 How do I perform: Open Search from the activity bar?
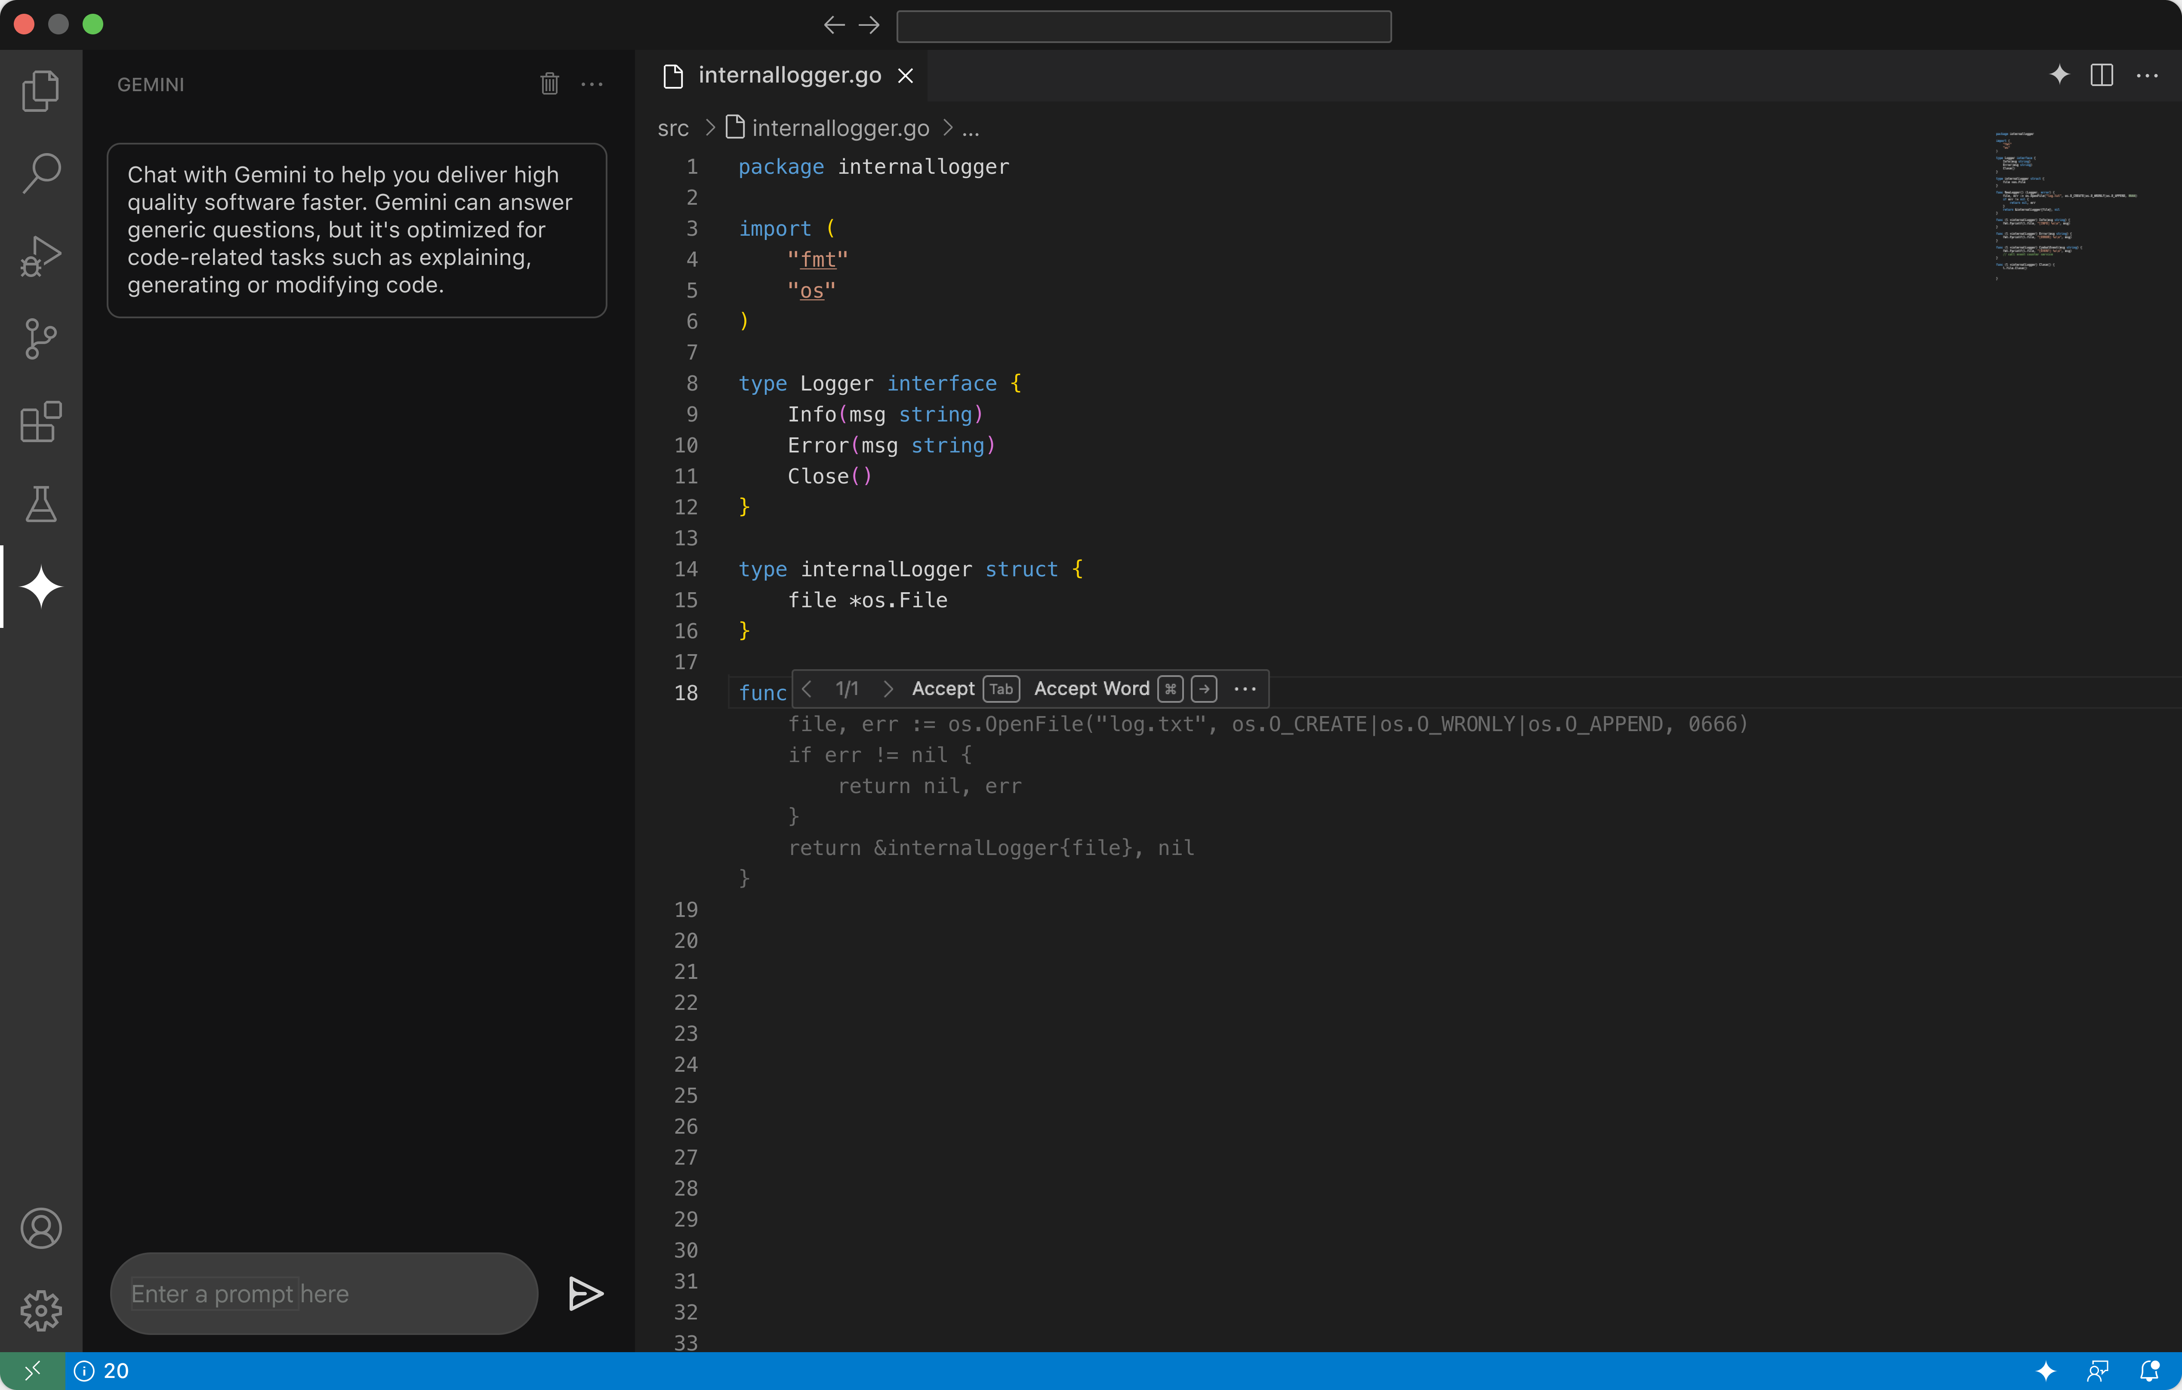[40, 172]
